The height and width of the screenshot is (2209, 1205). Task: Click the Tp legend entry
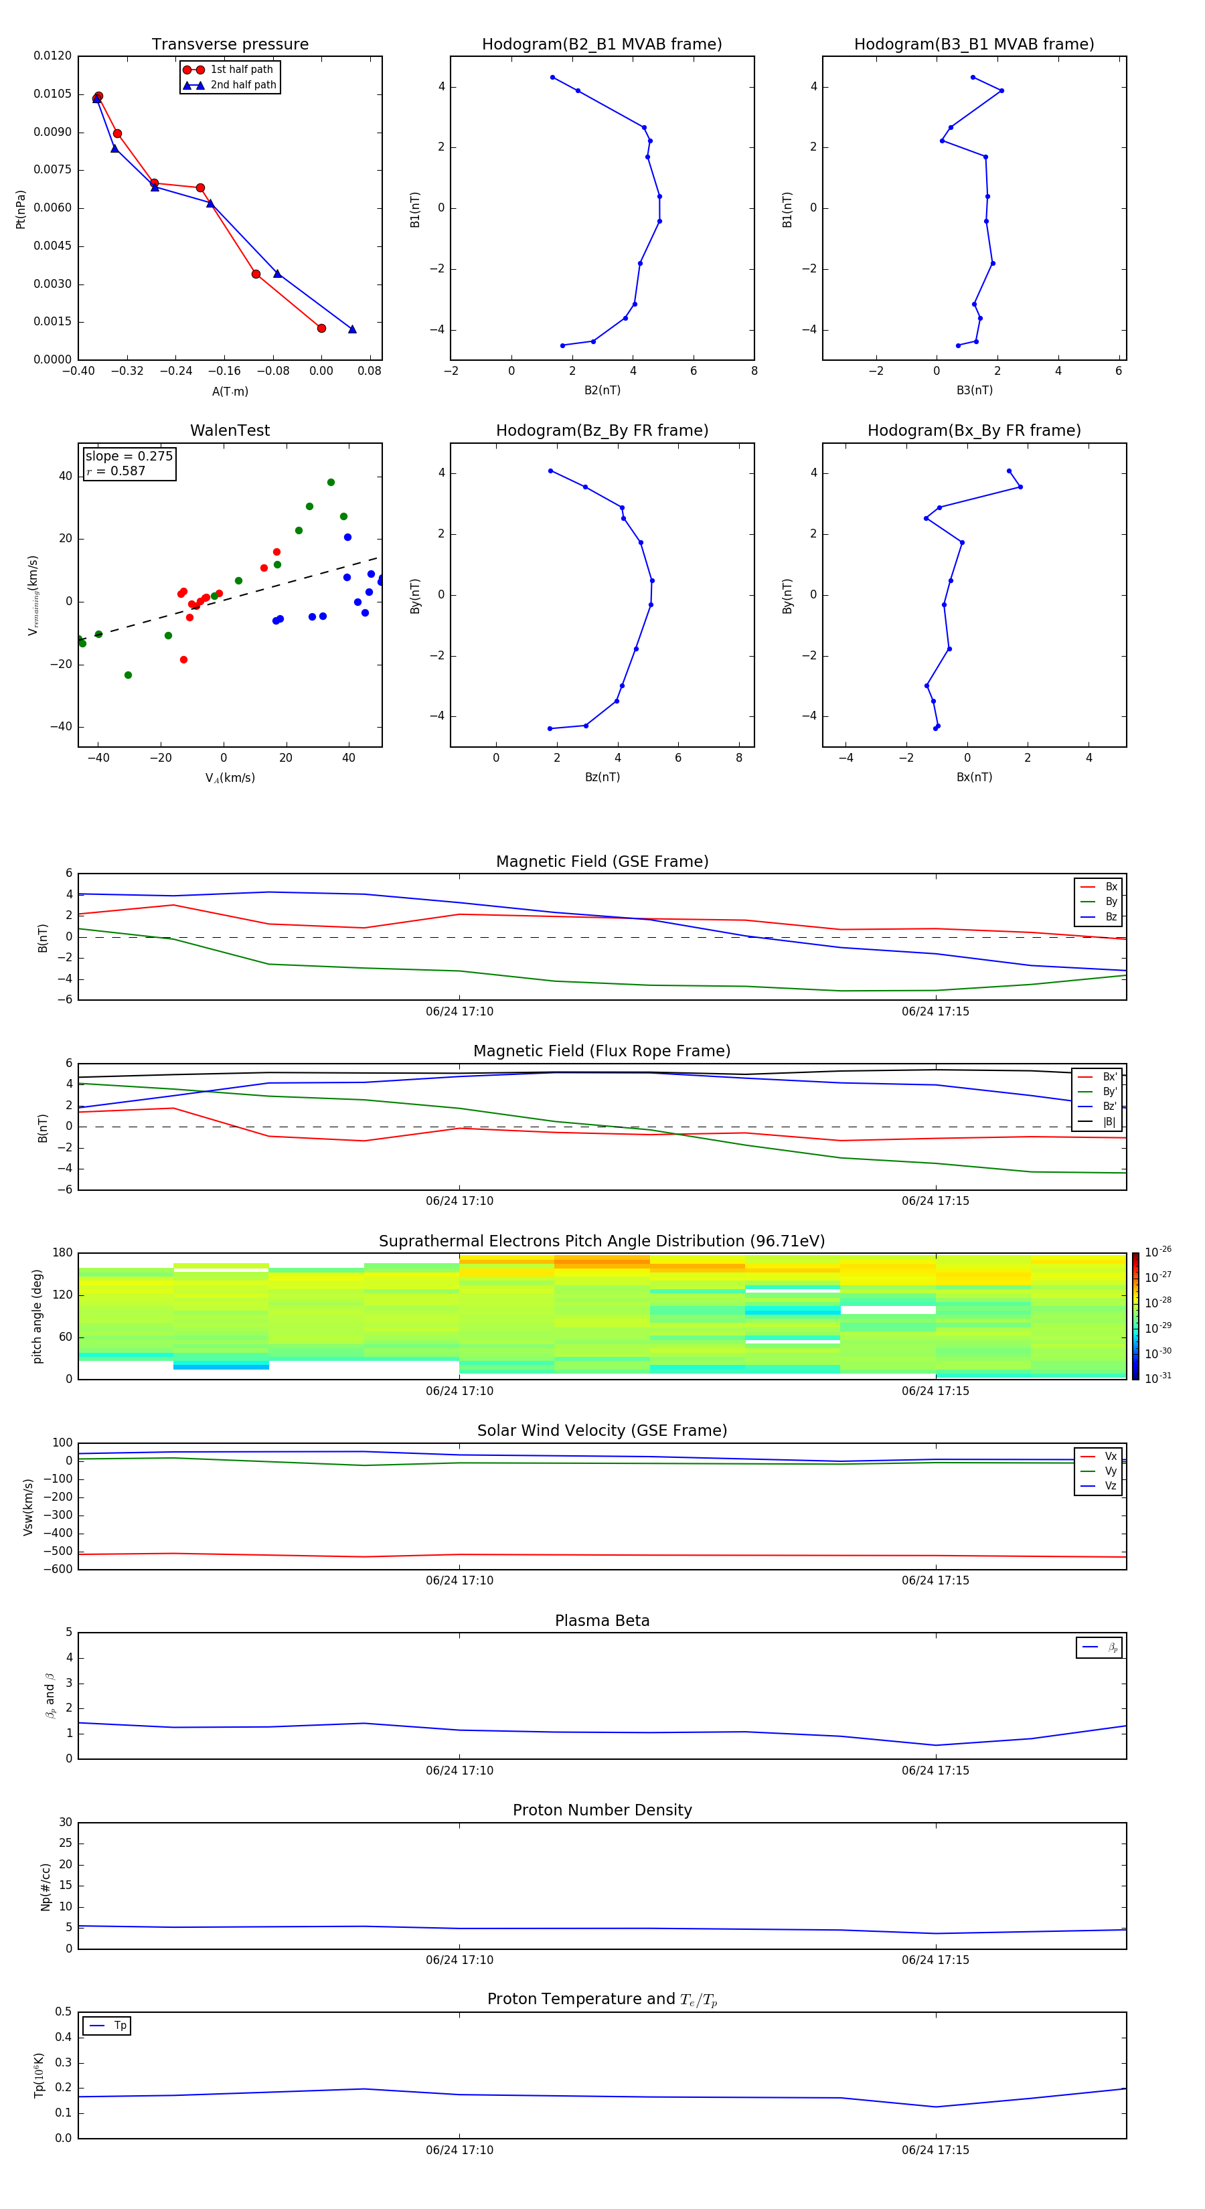pyautogui.click(x=107, y=2026)
